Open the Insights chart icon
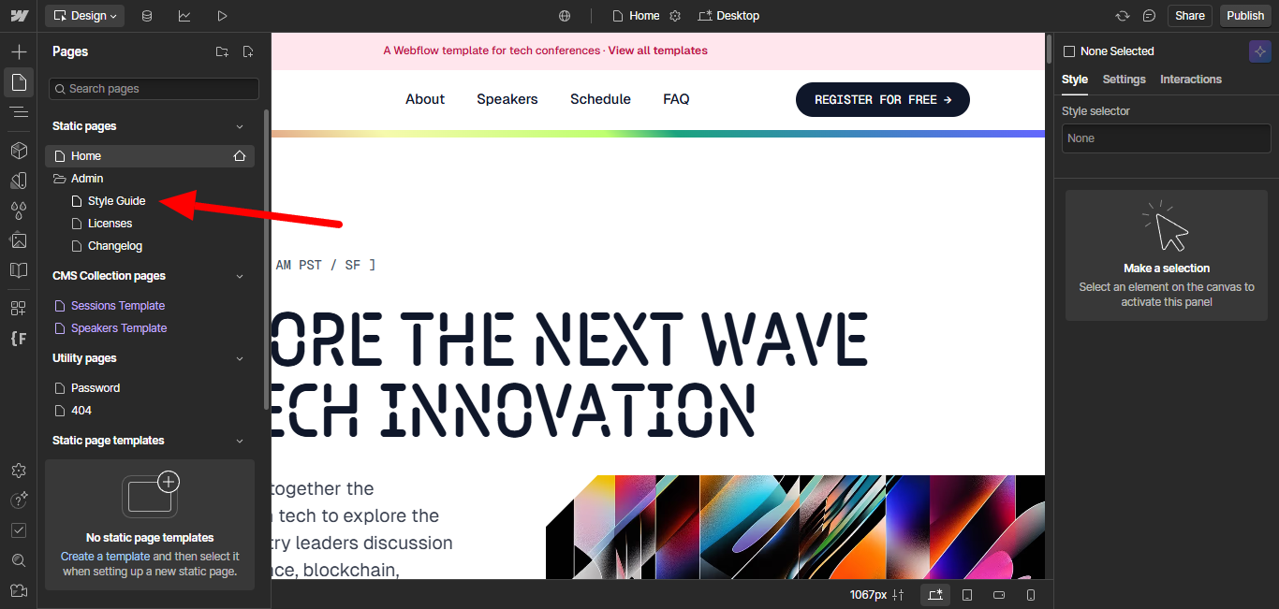Viewport: 1279px width, 609px height. click(x=184, y=16)
